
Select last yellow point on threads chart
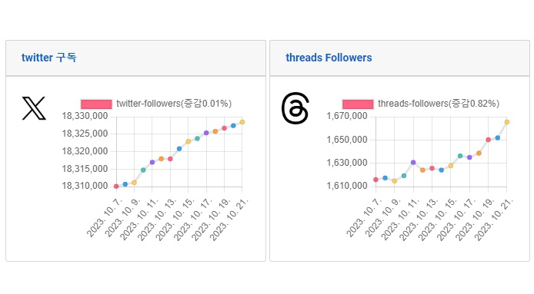(507, 122)
